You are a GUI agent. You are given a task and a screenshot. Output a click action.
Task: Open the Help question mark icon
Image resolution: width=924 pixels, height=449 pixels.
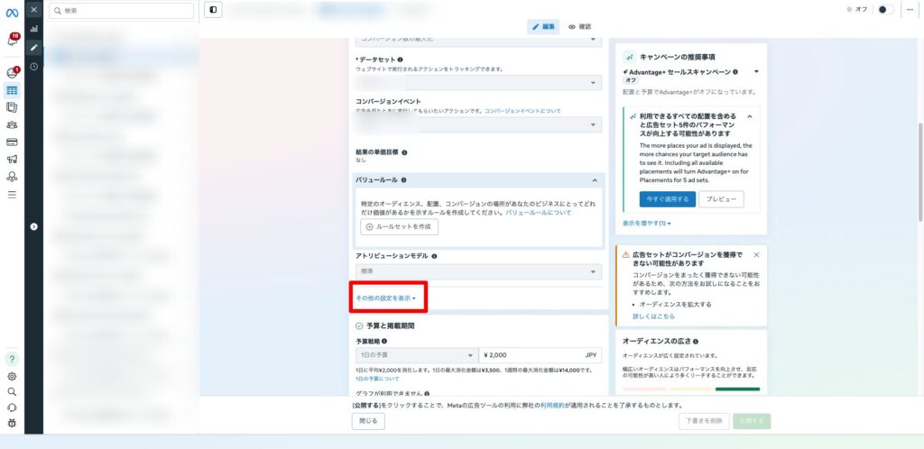12,359
